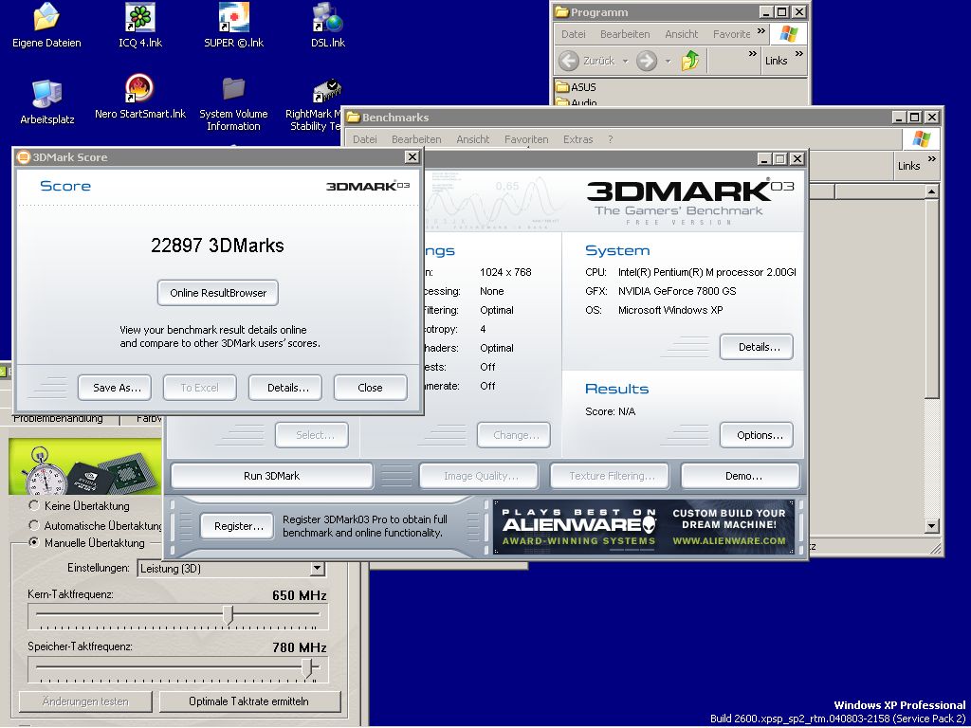Click scroll down arrow in Benchmarks window

pyautogui.click(x=932, y=526)
